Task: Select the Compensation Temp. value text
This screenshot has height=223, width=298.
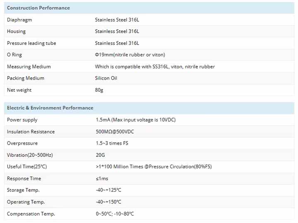Action: click(115, 214)
